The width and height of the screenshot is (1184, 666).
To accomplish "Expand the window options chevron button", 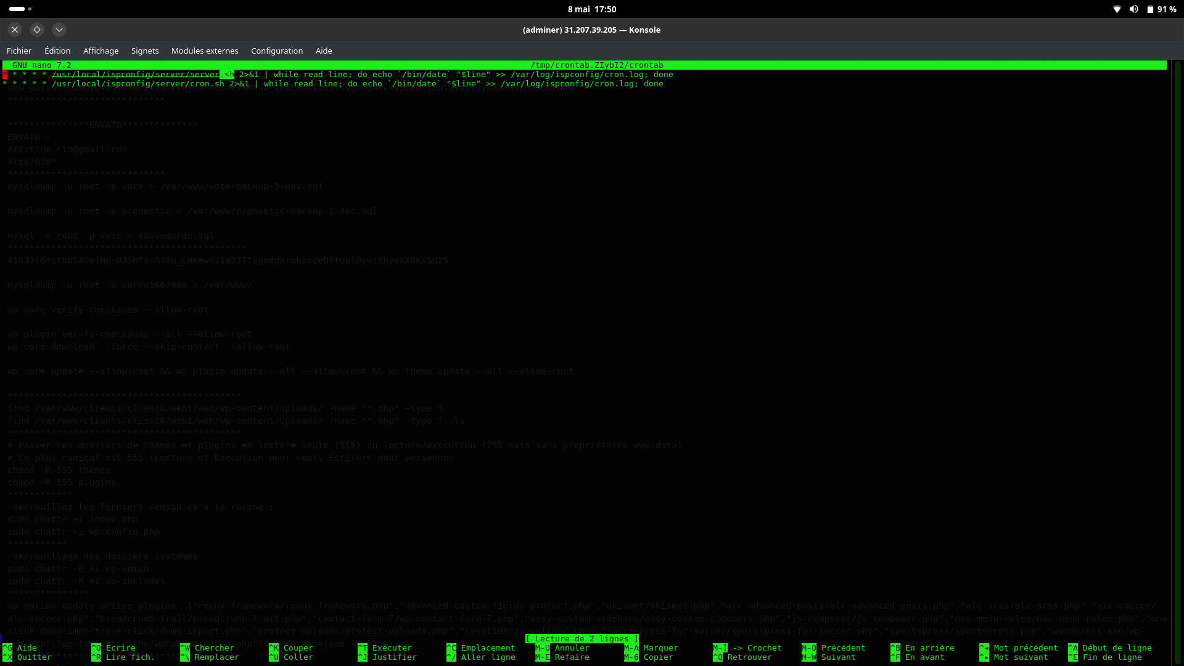I will (x=59, y=30).
